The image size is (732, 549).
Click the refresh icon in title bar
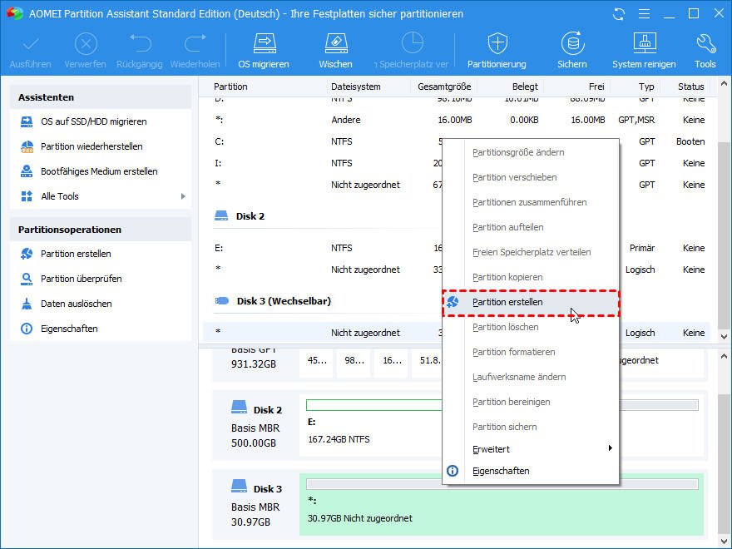click(619, 14)
